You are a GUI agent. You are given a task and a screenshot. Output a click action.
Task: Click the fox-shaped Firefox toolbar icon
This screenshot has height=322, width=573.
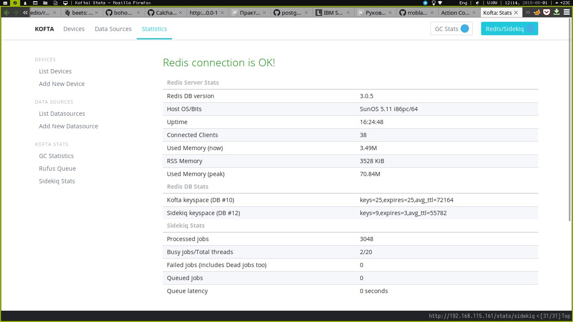click(537, 13)
